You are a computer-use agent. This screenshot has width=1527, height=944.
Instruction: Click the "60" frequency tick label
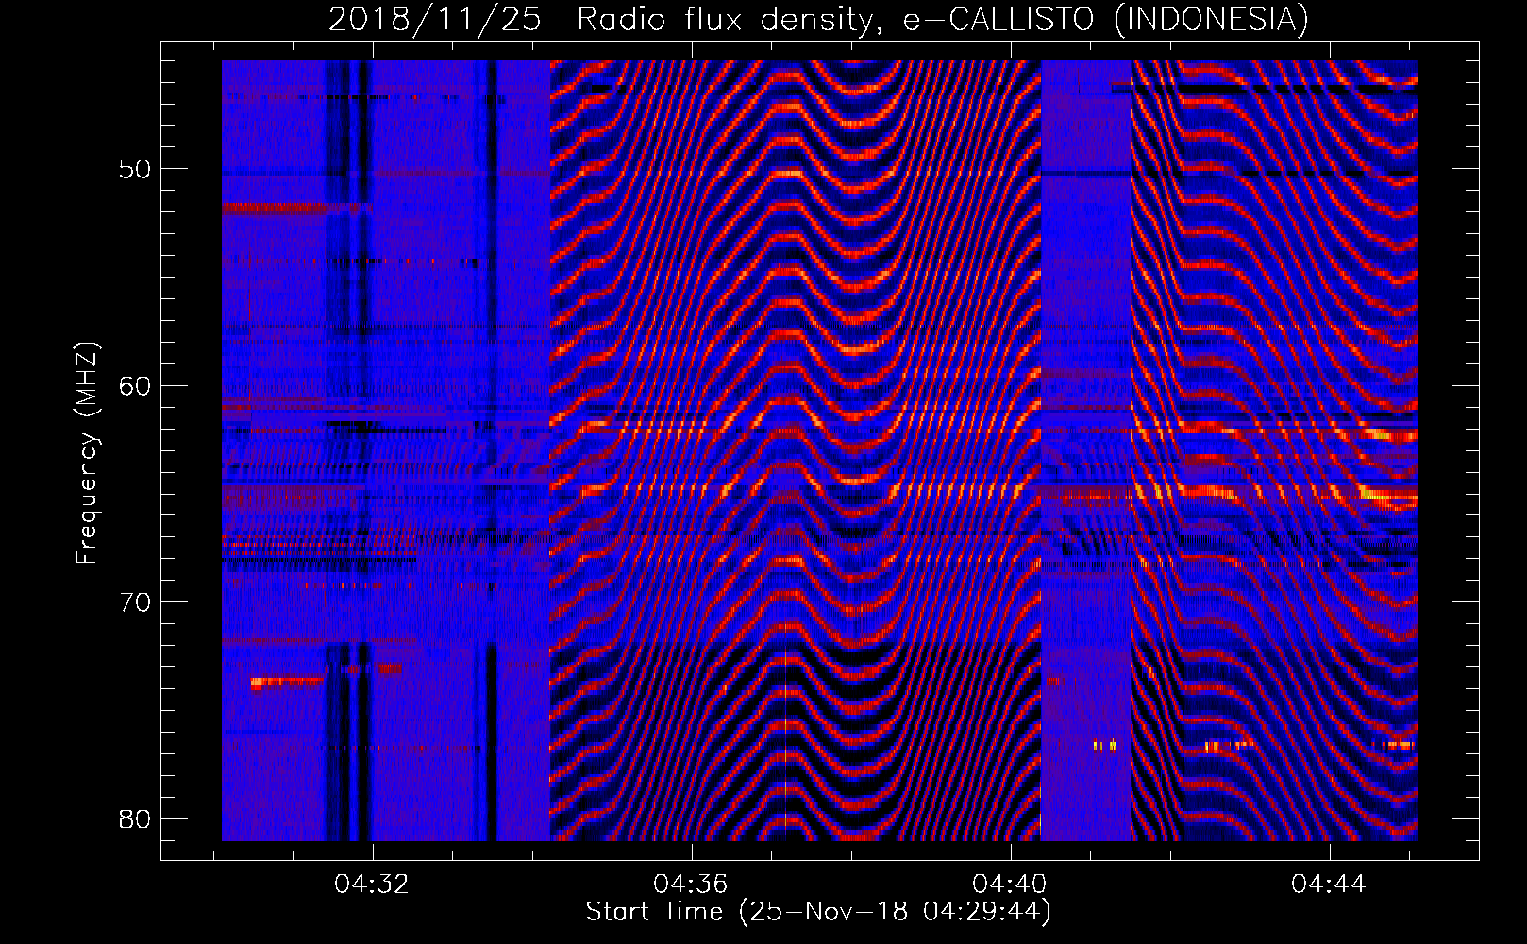click(x=135, y=386)
